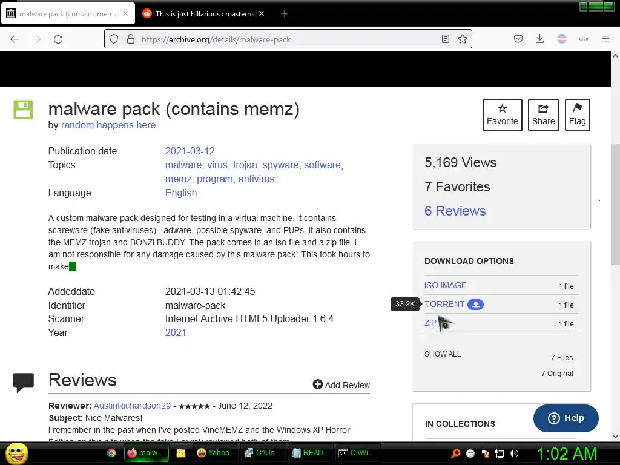Click the round gray face tray icon
Image resolution: width=620 pixels, height=465 pixels.
[470, 453]
